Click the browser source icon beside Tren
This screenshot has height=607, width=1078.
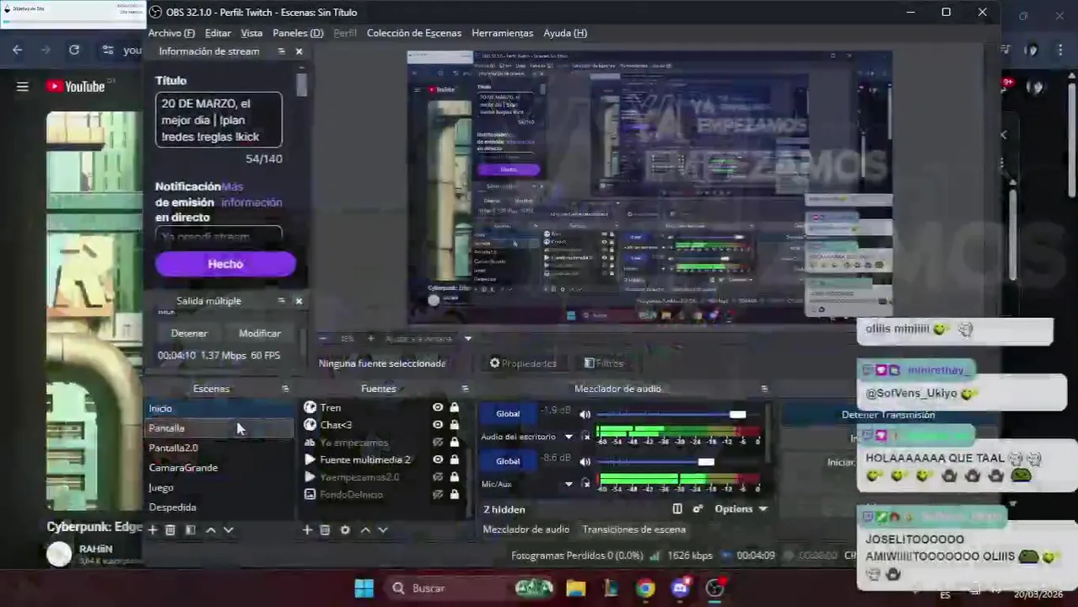[310, 408]
